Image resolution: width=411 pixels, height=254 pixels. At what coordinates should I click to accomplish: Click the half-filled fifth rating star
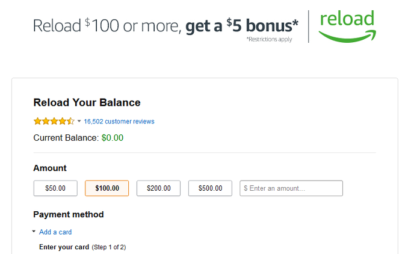coord(70,121)
